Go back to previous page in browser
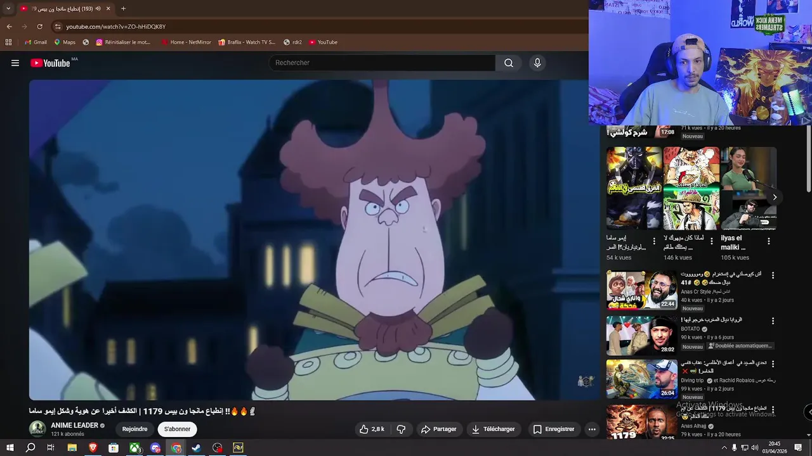The image size is (812, 456). [x=9, y=27]
